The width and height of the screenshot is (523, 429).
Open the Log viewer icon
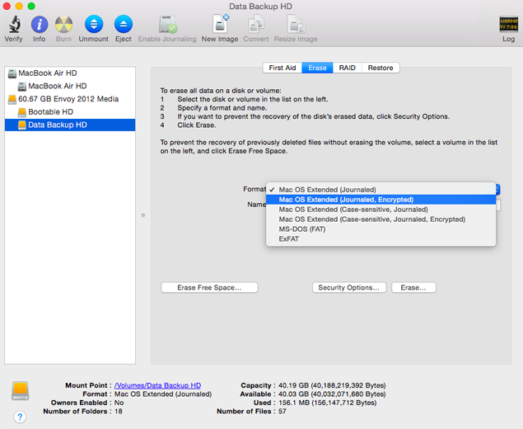(x=508, y=25)
